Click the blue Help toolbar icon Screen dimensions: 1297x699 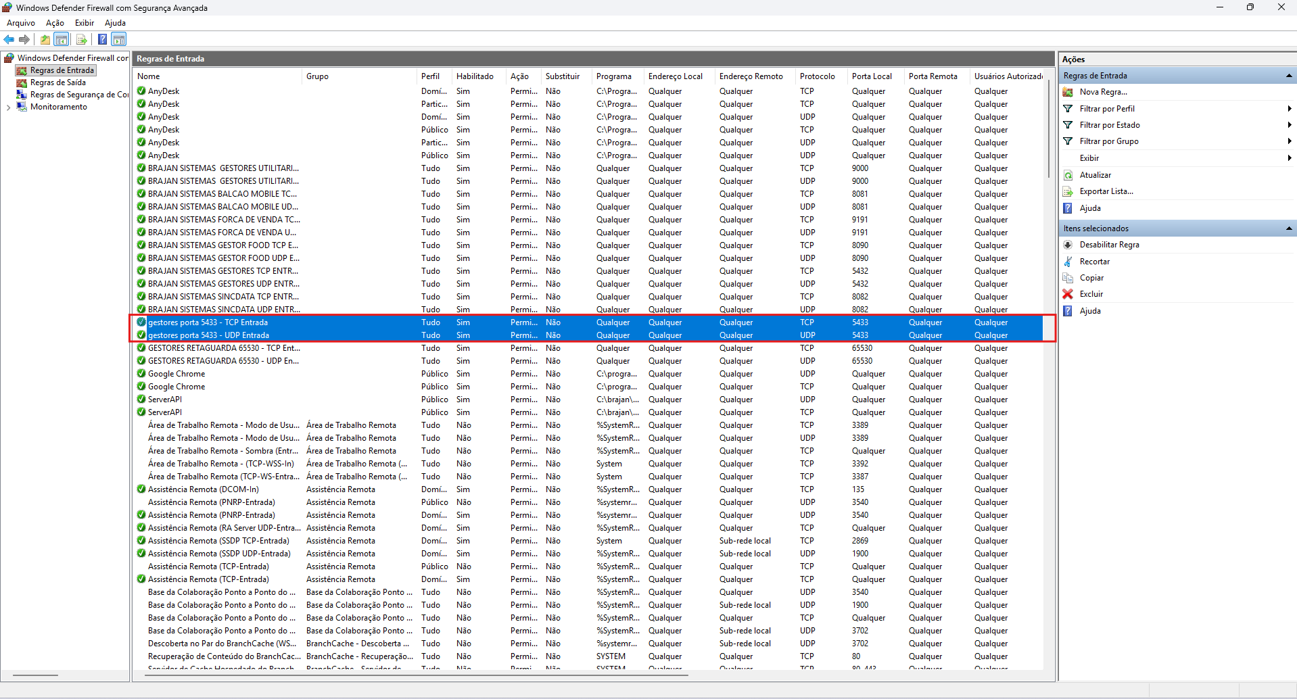tap(102, 39)
